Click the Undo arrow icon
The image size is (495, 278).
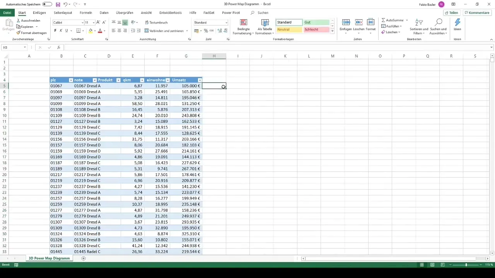click(x=65, y=4)
